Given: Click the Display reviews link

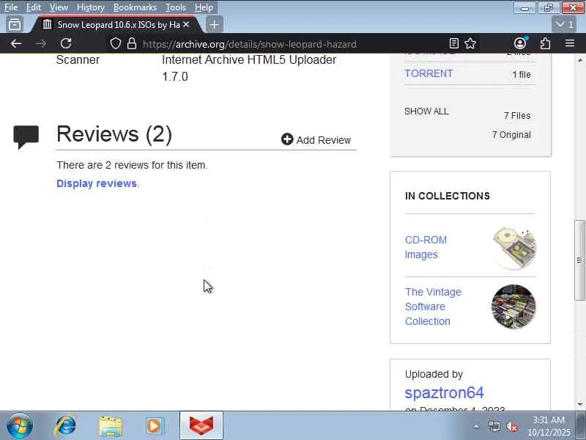Looking at the screenshot, I should pos(97,183).
